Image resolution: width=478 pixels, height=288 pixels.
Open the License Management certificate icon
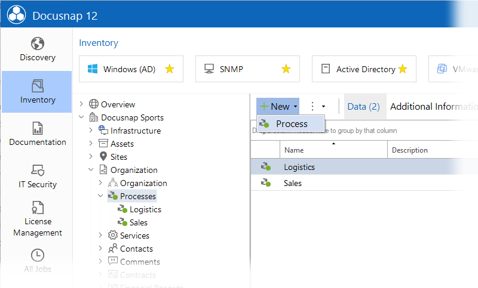[x=38, y=208]
